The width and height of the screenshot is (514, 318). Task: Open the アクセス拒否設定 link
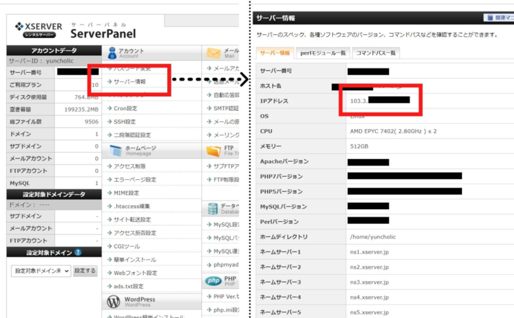(135, 233)
